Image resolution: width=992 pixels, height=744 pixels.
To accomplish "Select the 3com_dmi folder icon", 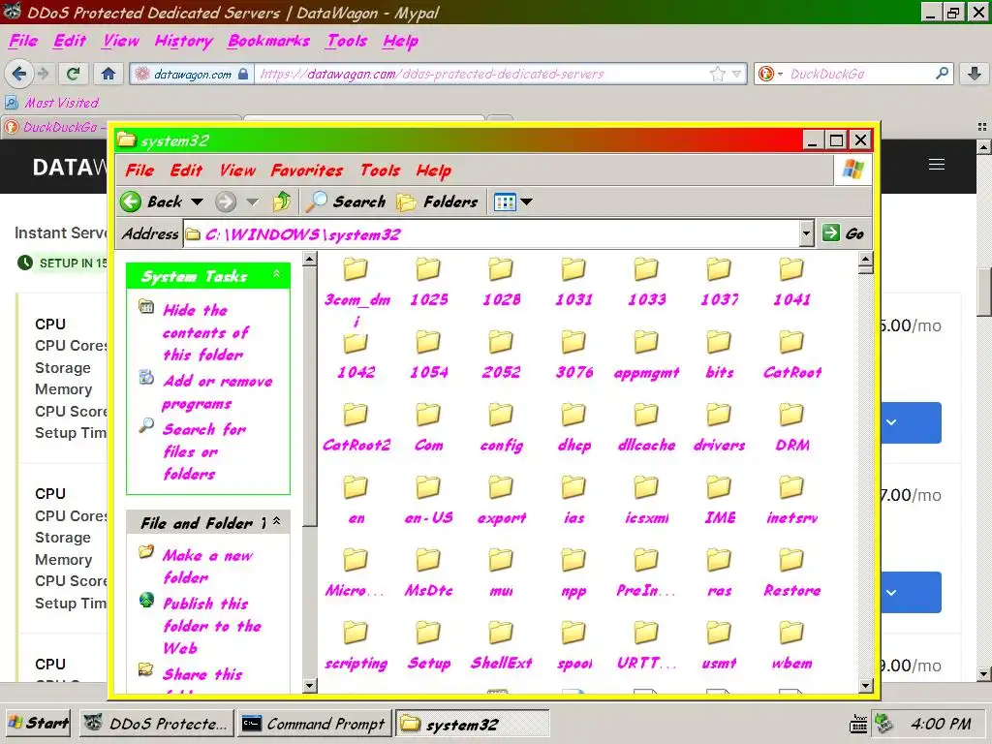I will (356, 269).
